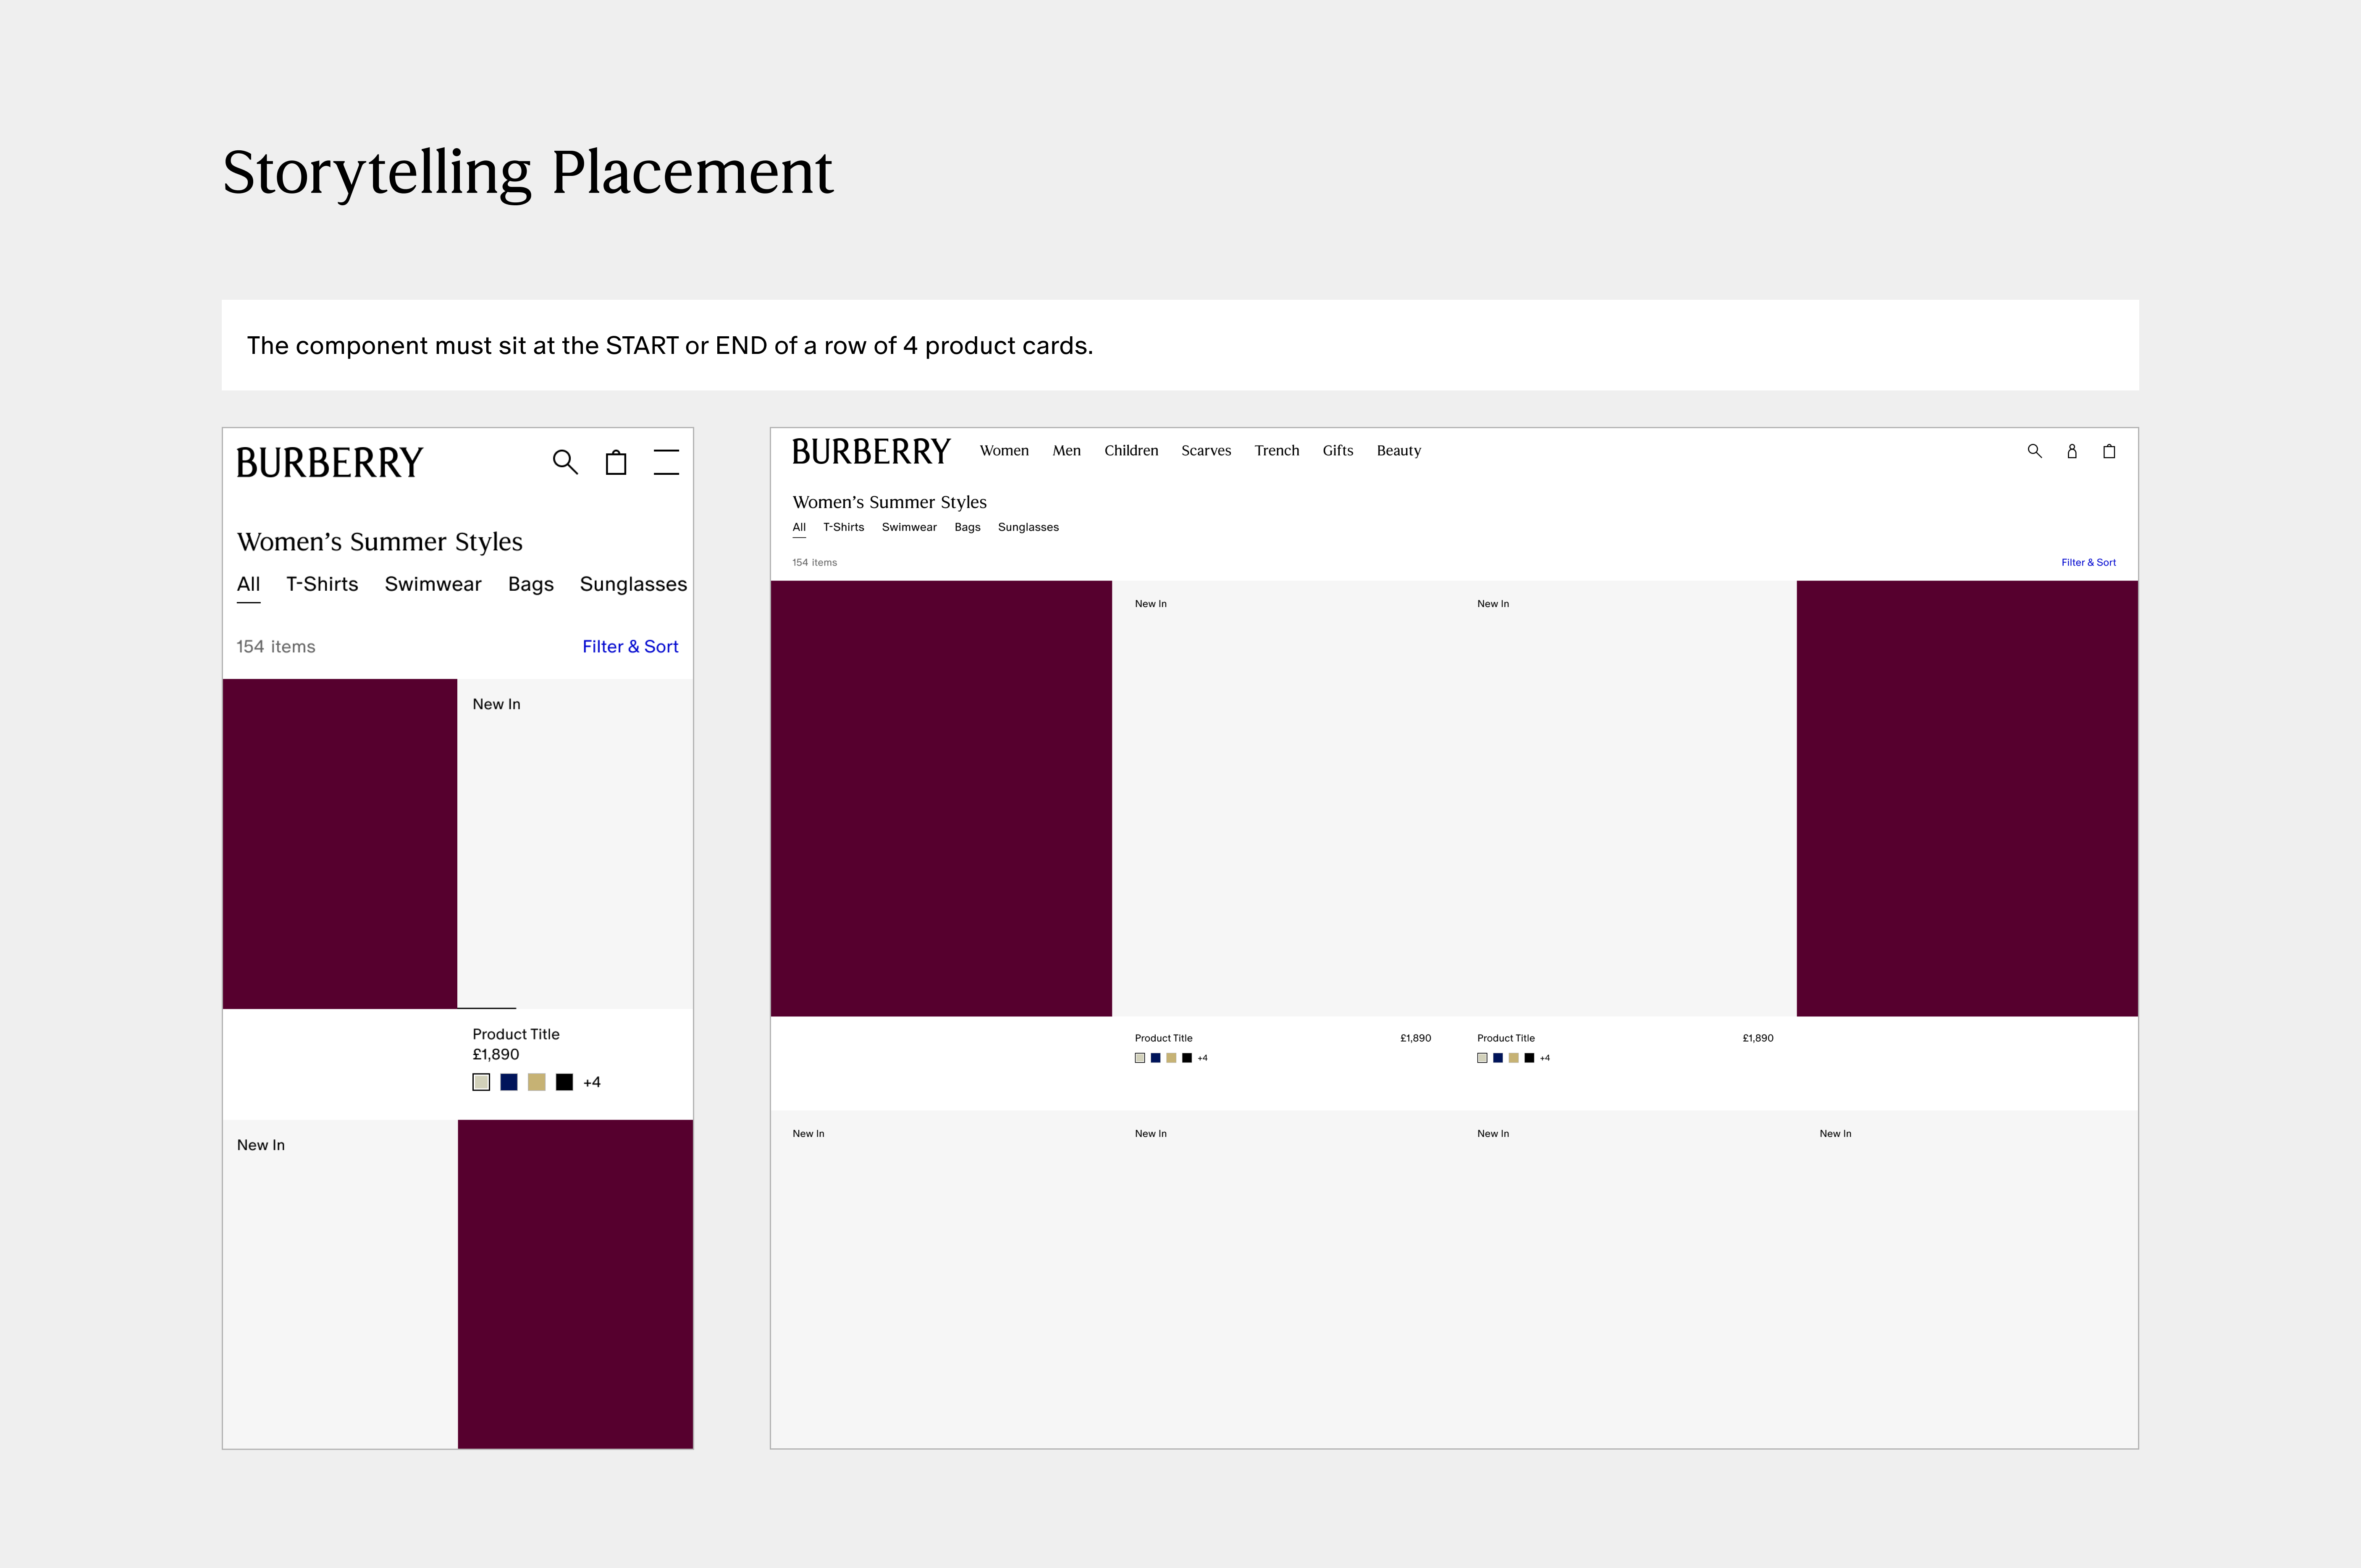The image size is (2361, 1568).
Task: Open the Beauty navigation item
Action: tap(1398, 451)
